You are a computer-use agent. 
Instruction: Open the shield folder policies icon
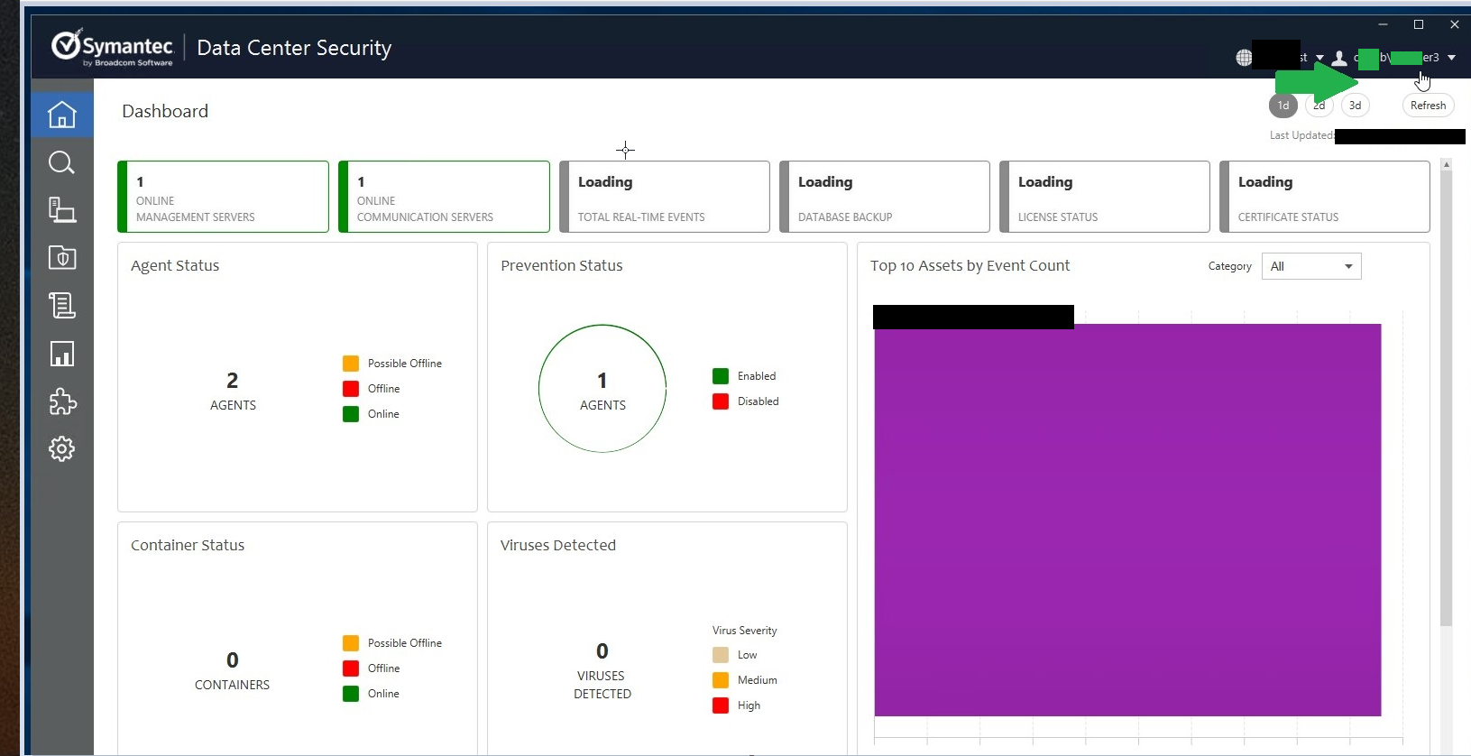(61, 258)
